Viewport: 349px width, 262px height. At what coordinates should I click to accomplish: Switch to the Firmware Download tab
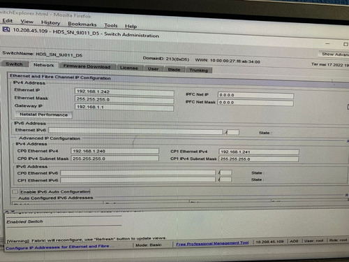tap(87, 66)
